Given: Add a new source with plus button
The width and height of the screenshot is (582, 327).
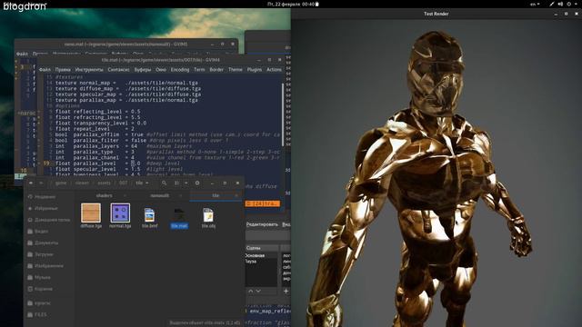Looking at the screenshot, I should 286,292.
